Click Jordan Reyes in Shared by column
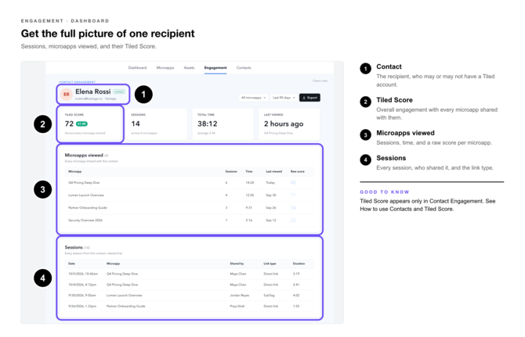Screen dimensions: 525x337 (240, 296)
